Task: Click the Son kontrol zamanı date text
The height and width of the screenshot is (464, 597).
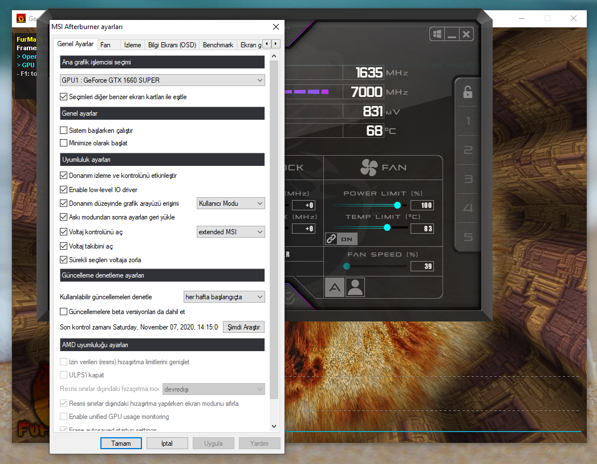Action: [x=139, y=327]
